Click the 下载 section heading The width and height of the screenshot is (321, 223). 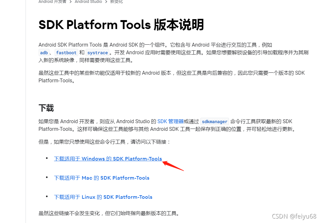[46, 108]
